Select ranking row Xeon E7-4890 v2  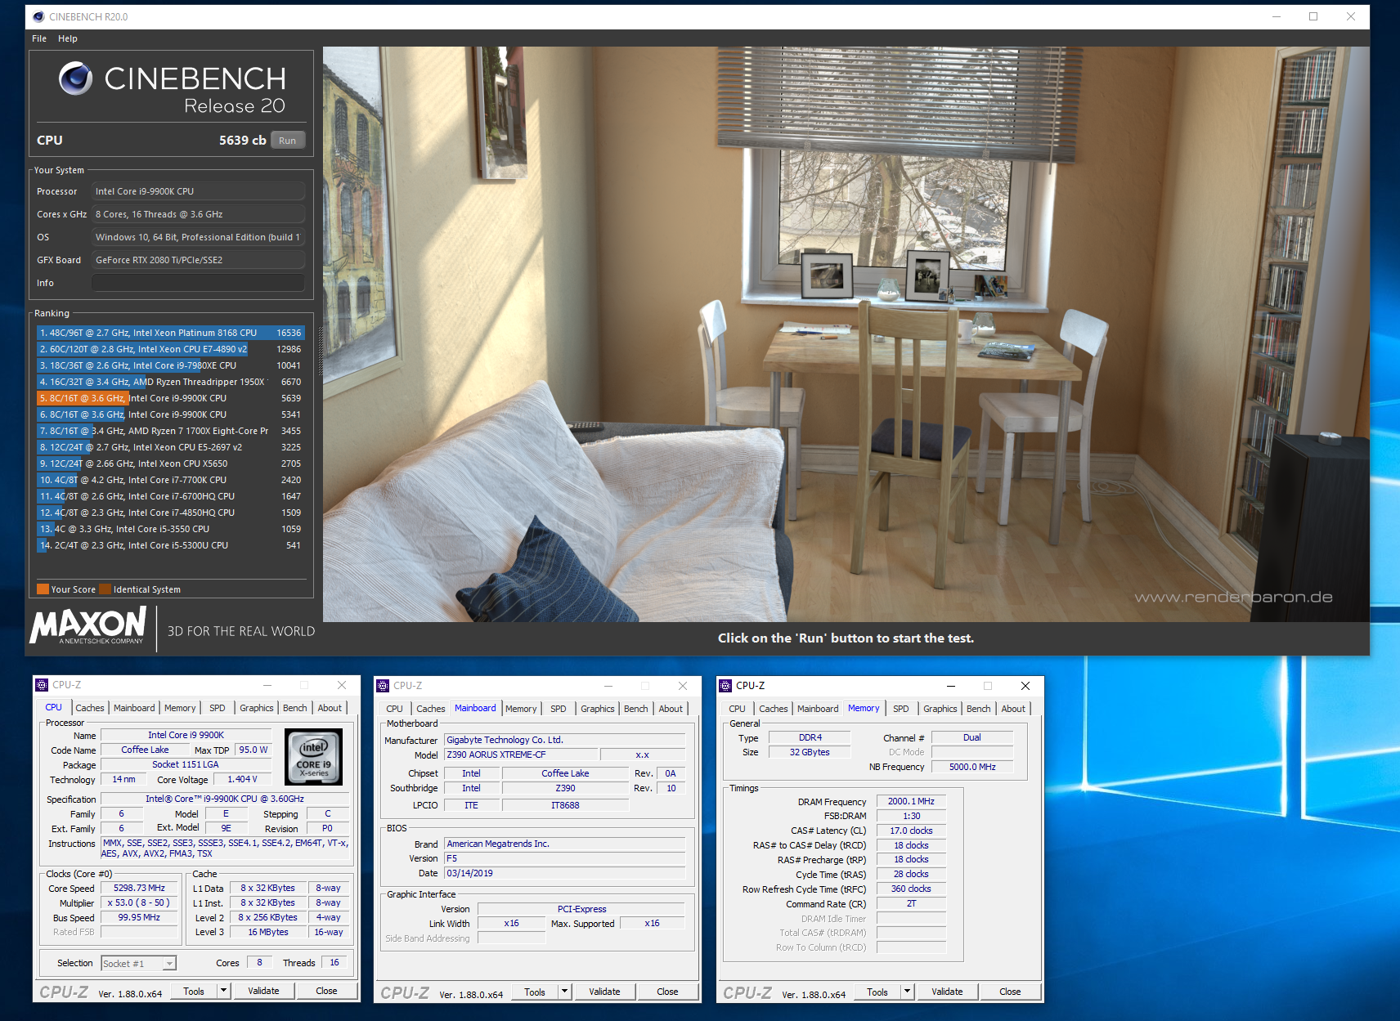click(x=171, y=349)
